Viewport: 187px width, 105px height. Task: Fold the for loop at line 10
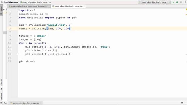[18, 43]
